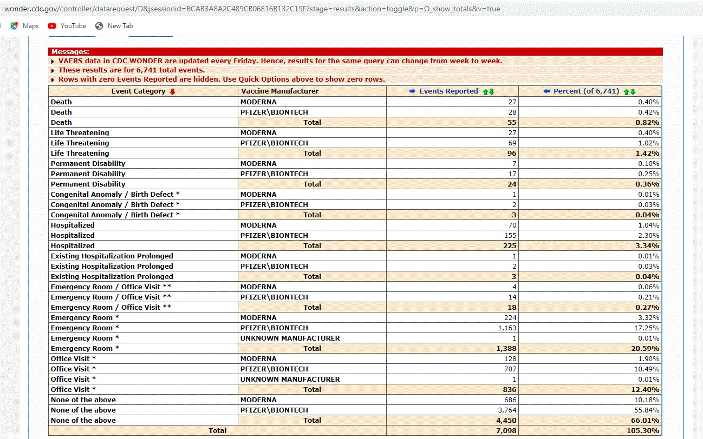
Task: Click Life Threatening Pfizer value 69
Action: (x=512, y=143)
